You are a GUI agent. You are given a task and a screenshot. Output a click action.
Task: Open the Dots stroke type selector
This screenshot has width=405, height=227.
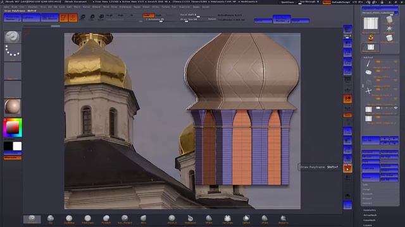pyautogui.click(x=13, y=52)
